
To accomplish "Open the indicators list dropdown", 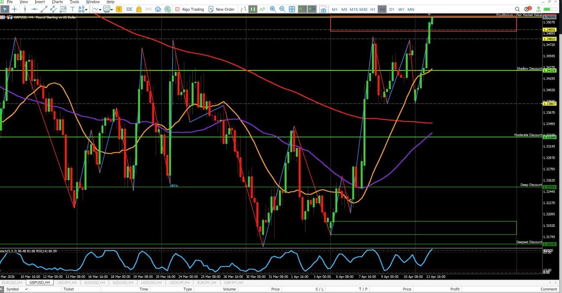I will [97, 9].
